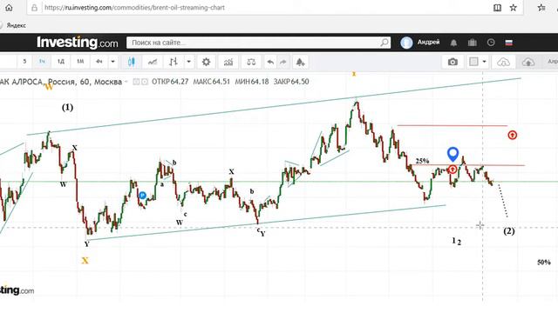
Task: Open the Investing.com logo home link
Action: [78, 43]
